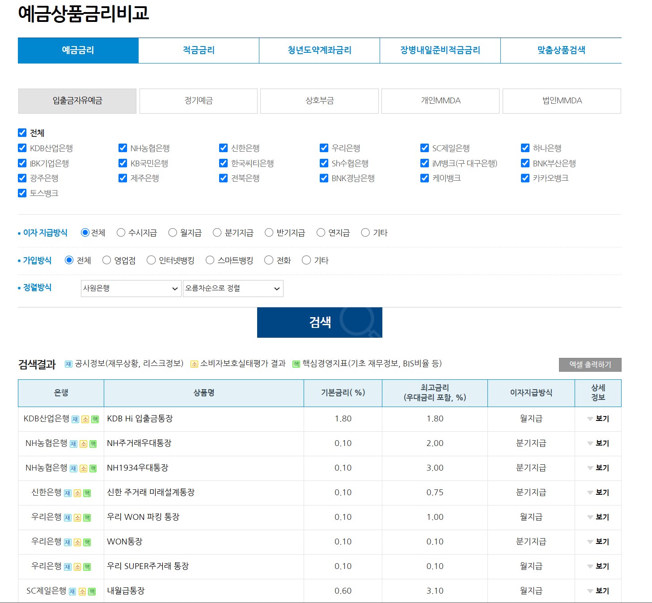Expand 보기 details for NH주거래우대통장

pyautogui.click(x=598, y=443)
